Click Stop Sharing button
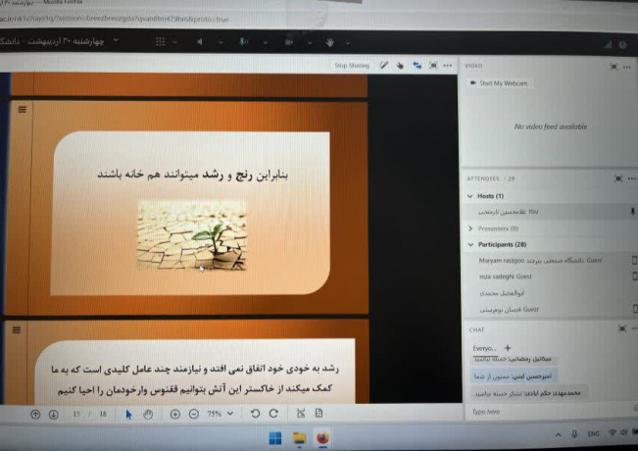The image size is (638, 451). coord(352,66)
